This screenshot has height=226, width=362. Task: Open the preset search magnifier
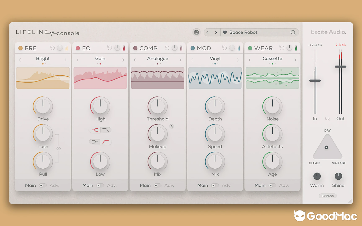coord(293,32)
